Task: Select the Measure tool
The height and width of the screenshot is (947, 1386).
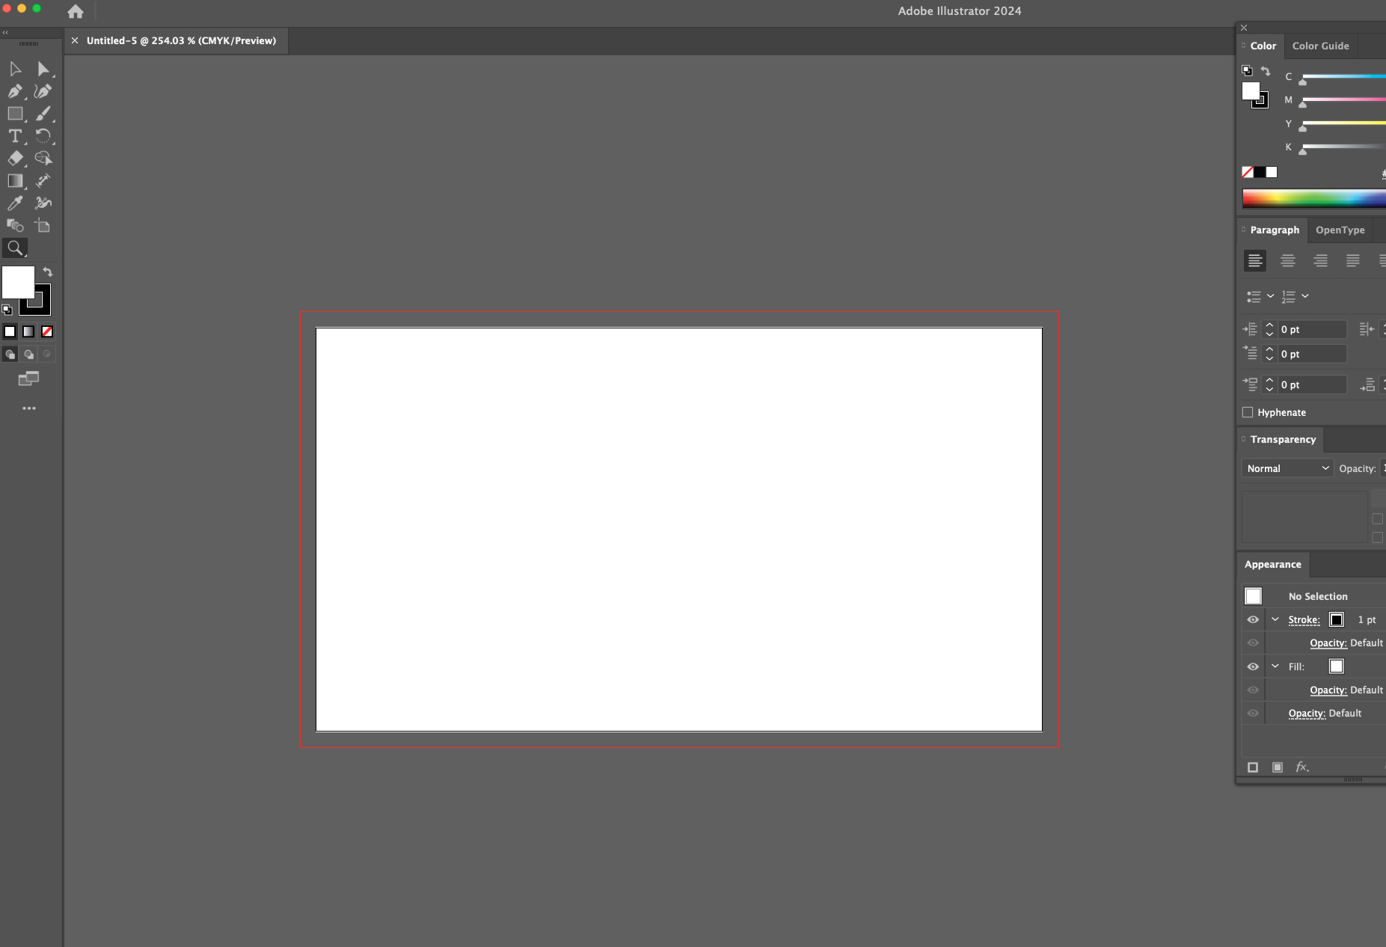Action: pyautogui.click(x=43, y=181)
